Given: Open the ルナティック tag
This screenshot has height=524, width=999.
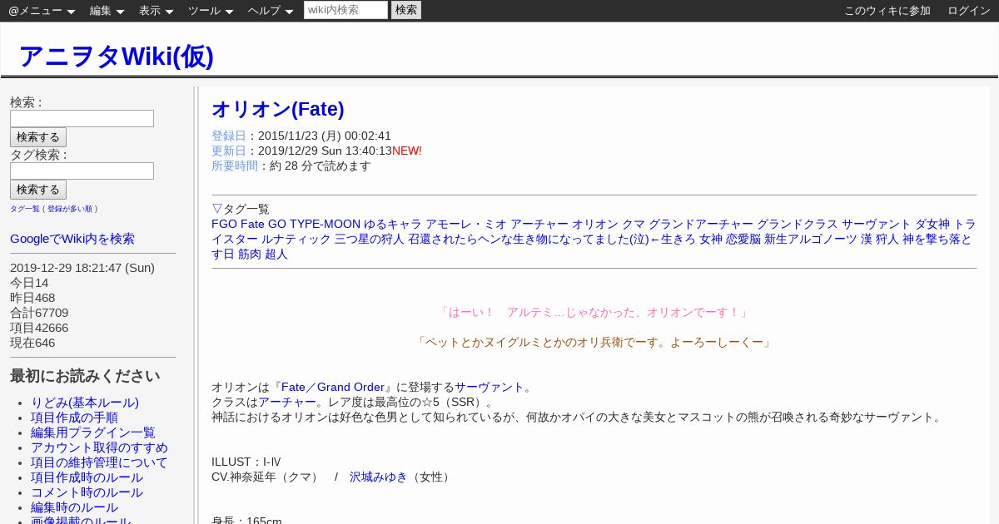Looking at the screenshot, I should tap(296, 239).
